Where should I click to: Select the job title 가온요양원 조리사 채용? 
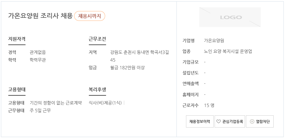[40, 16]
